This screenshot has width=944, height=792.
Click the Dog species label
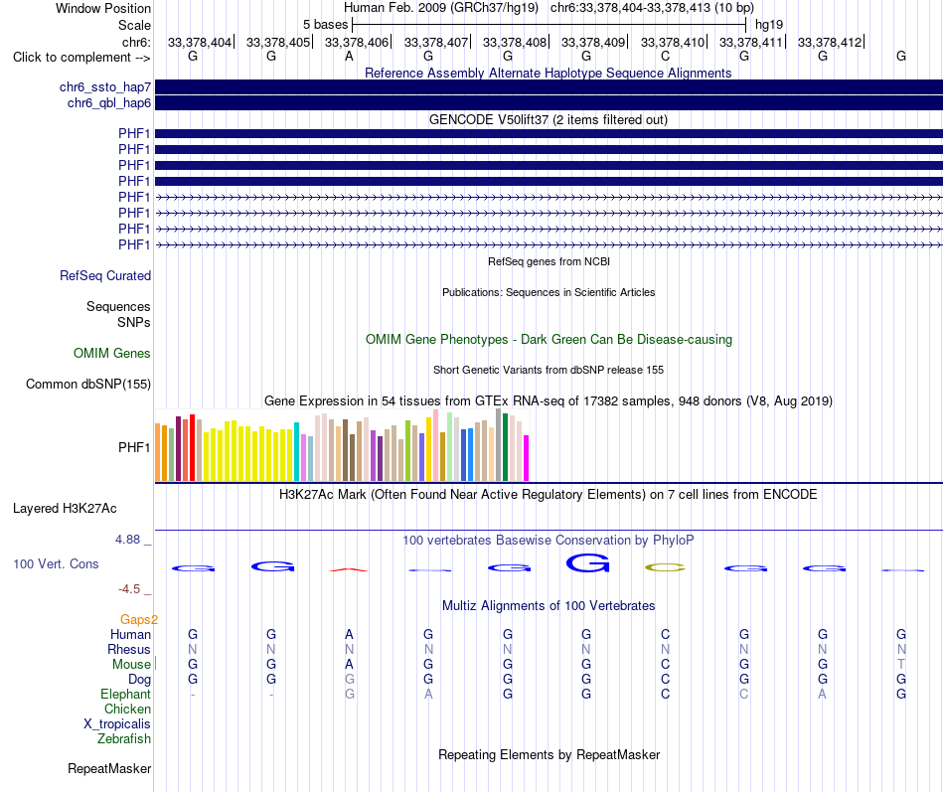point(139,680)
